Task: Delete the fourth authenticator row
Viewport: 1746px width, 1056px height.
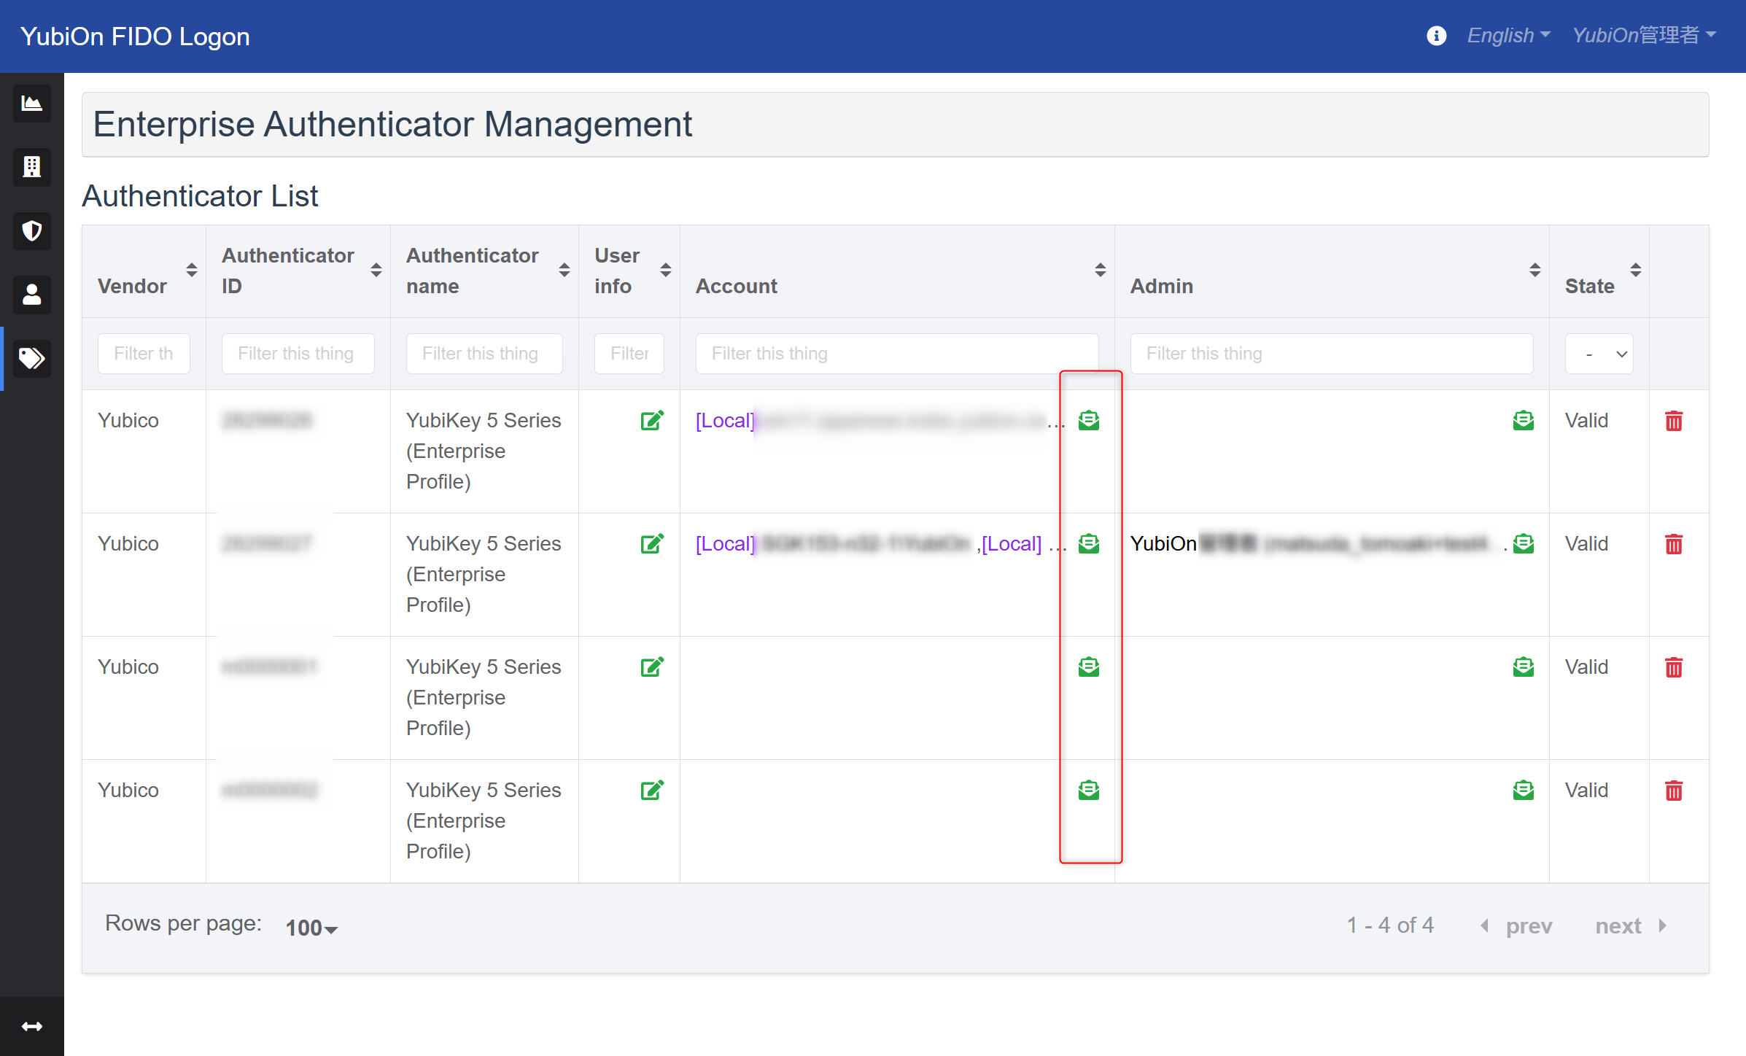Action: 1674,791
